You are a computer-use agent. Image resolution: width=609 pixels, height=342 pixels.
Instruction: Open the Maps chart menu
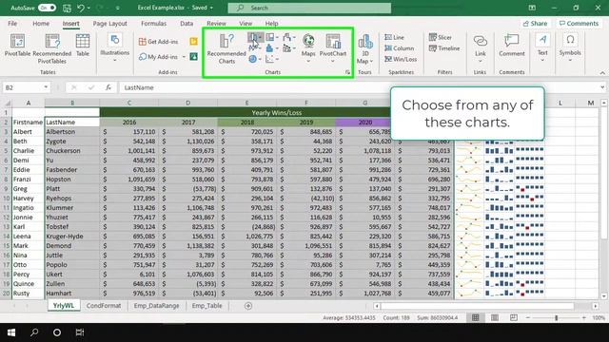[308, 48]
